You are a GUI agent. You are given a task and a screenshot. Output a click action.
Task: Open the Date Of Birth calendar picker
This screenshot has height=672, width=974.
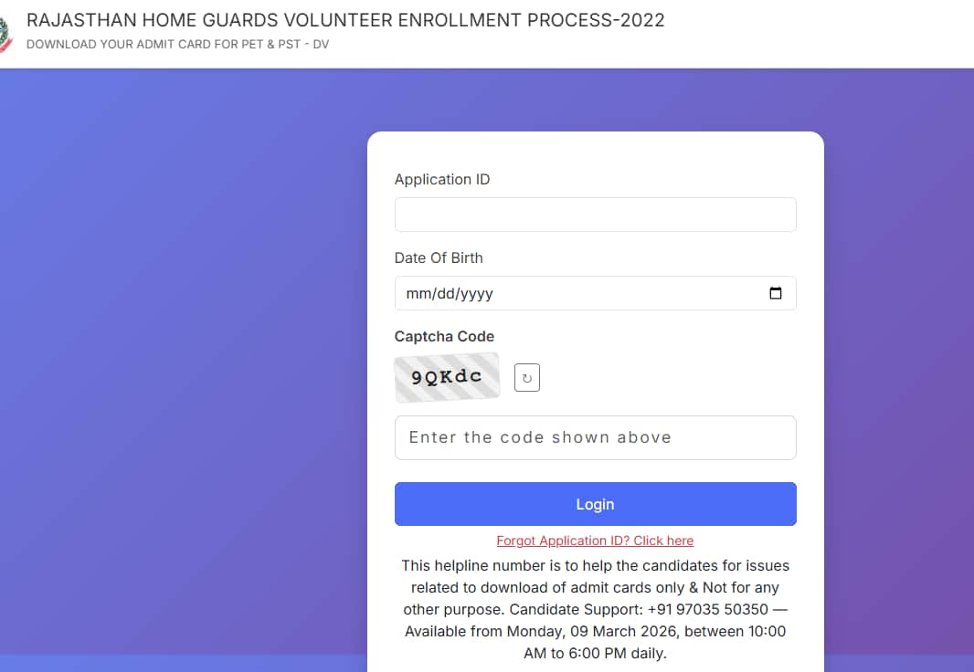(776, 293)
